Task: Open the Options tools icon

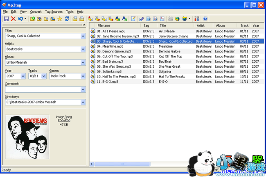Action: tap(196, 19)
